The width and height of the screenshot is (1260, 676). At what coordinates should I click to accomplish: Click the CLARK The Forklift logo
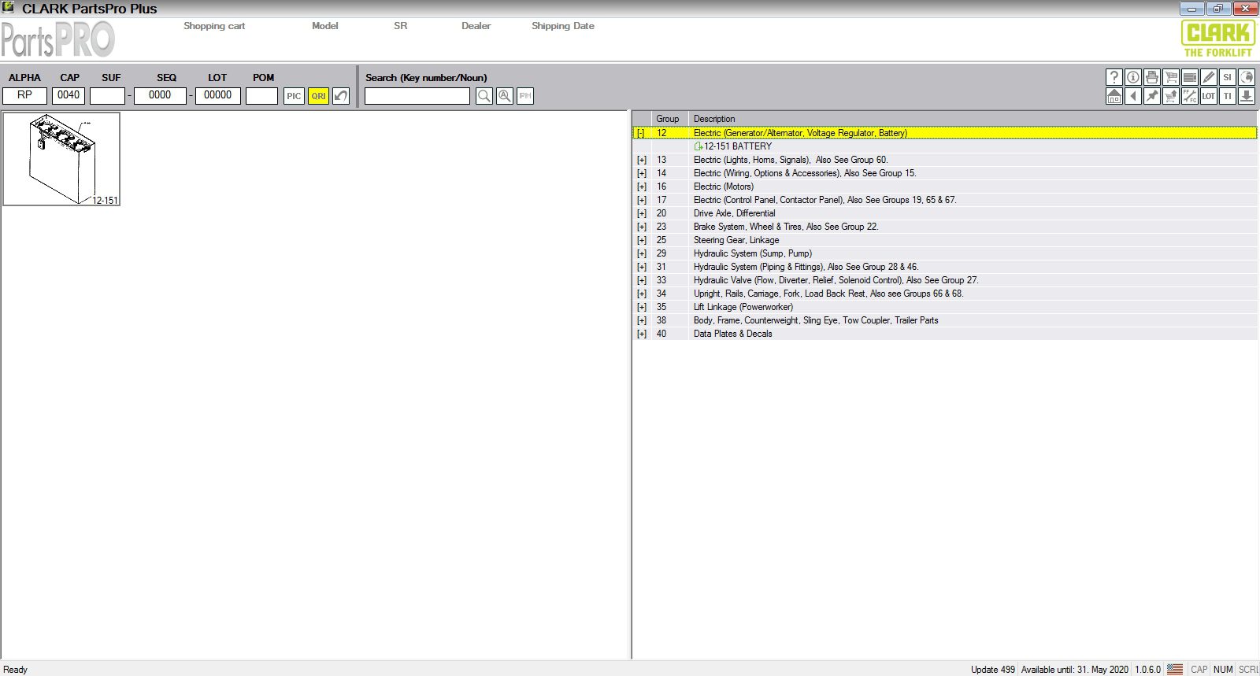[x=1218, y=39]
